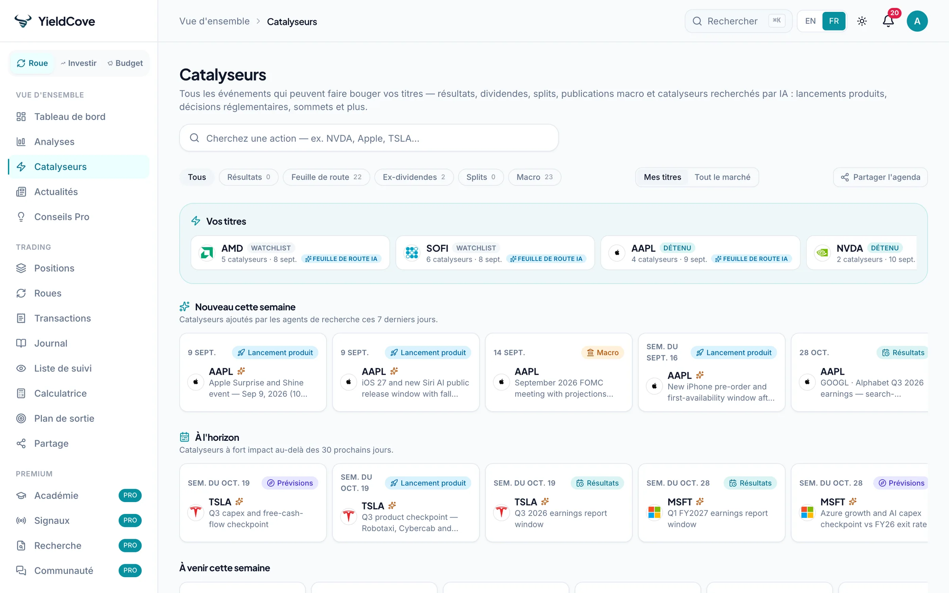949x593 pixels.
Task: Open the Catalyseurs sidebar item
Action: coord(79,166)
